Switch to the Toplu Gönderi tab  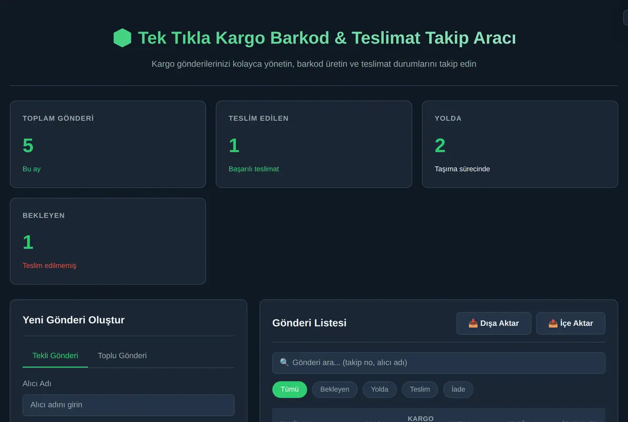pos(122,356)
